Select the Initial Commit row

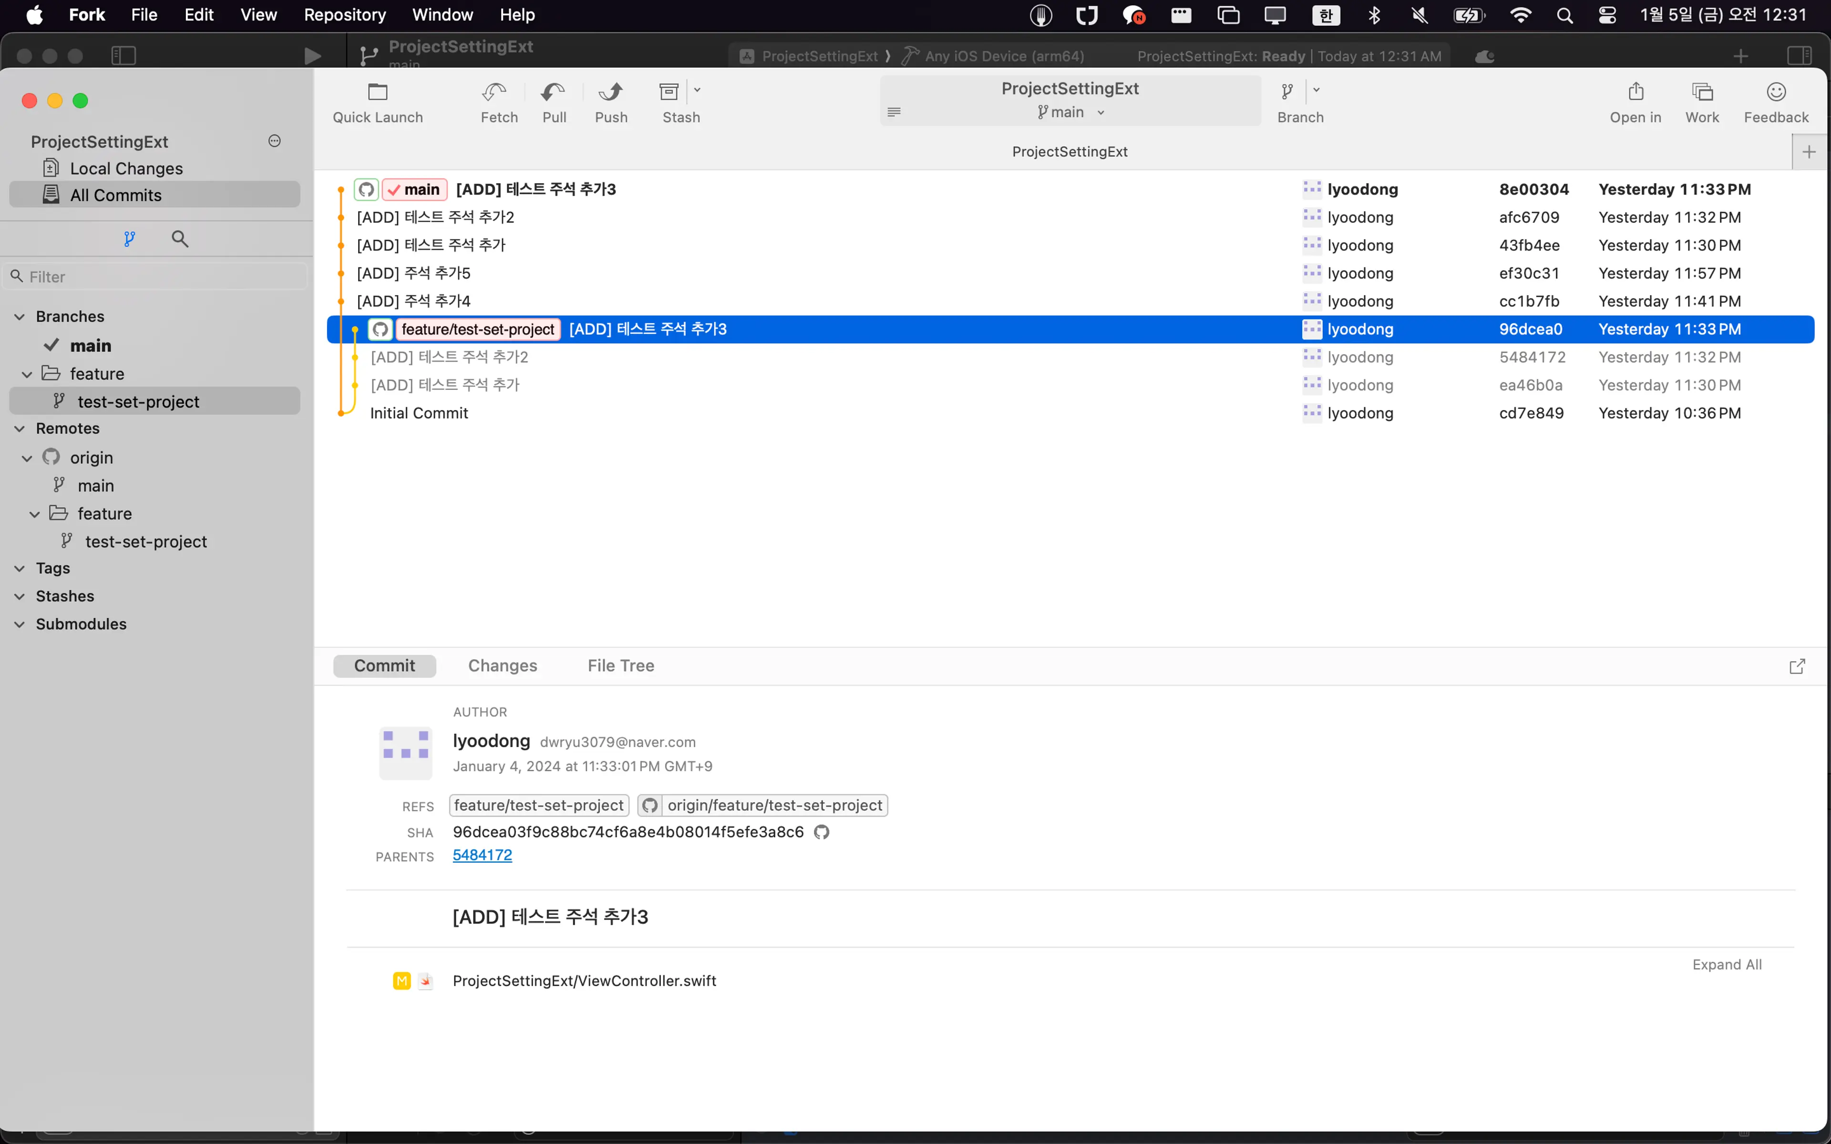click(1070, 413)
